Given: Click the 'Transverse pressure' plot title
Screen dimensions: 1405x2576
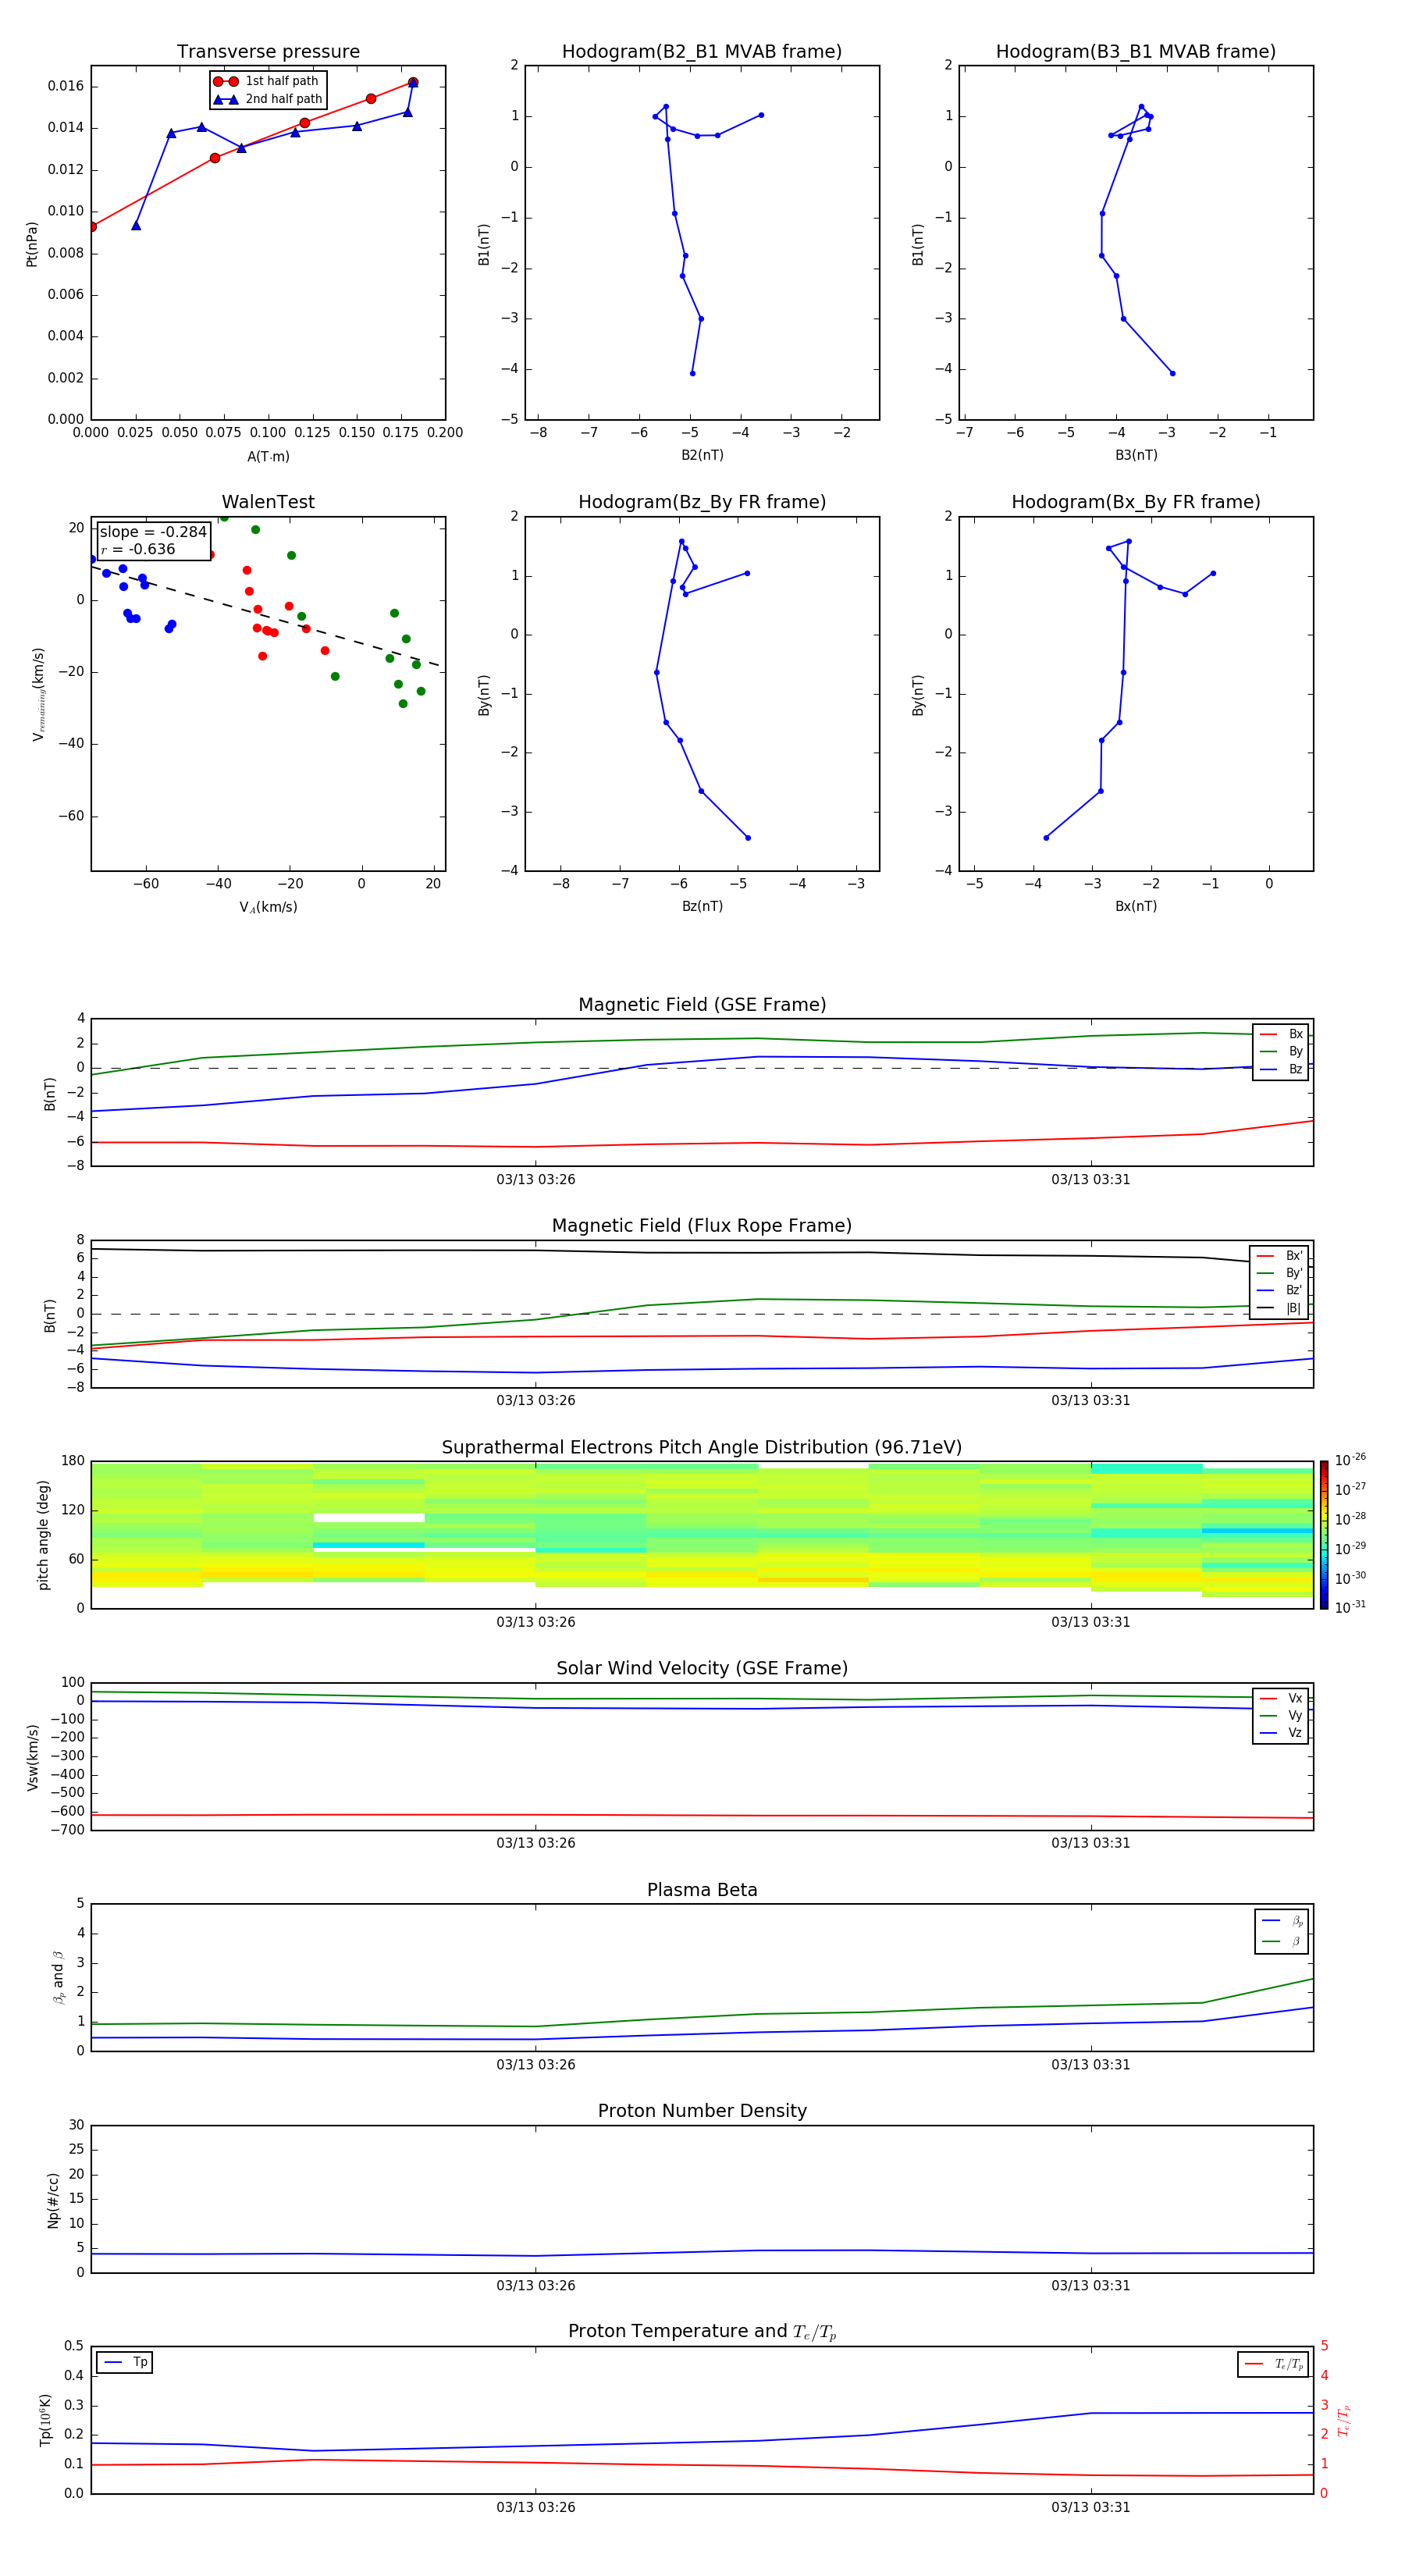Looking at the screenshot, I should point(268,52).
